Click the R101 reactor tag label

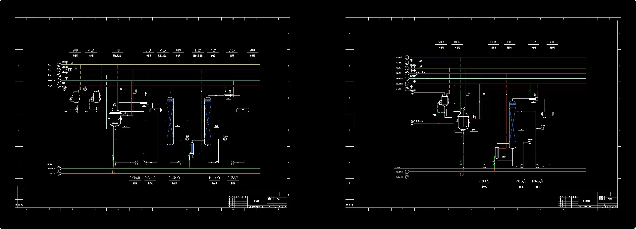(118, 51)
